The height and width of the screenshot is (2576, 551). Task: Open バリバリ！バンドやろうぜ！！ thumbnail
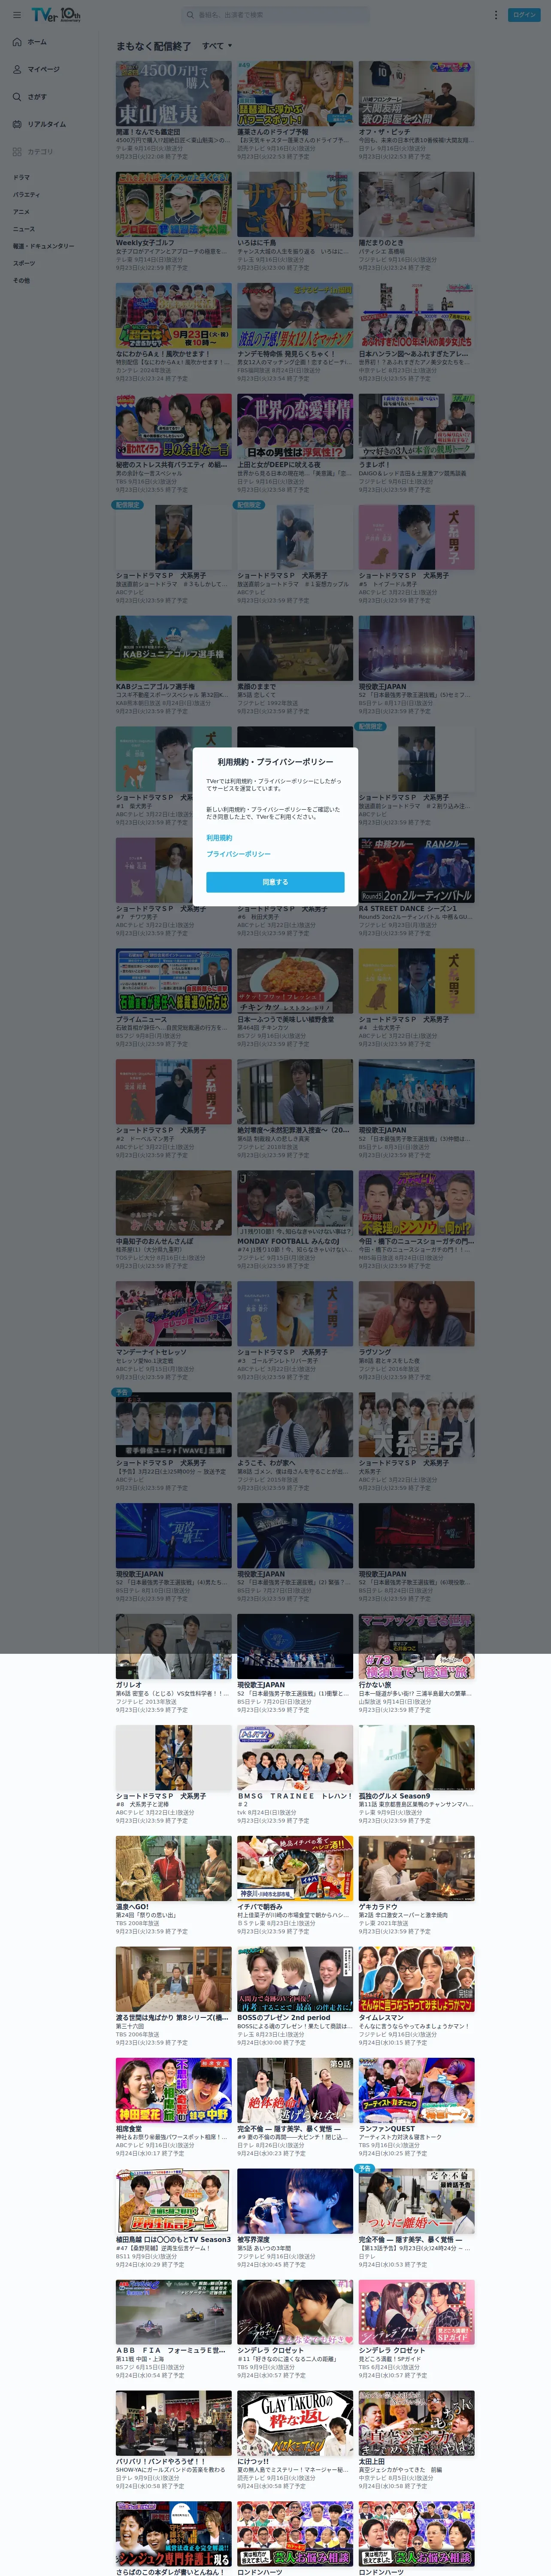point(173,2424)
